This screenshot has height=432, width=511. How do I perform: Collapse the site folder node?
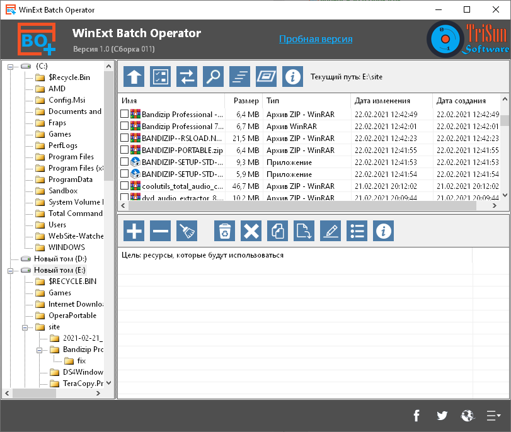pos(25,327)
